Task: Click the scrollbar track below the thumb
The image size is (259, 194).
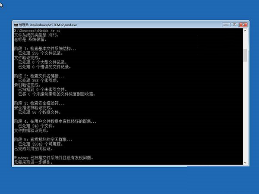Action: click(245, 112)
